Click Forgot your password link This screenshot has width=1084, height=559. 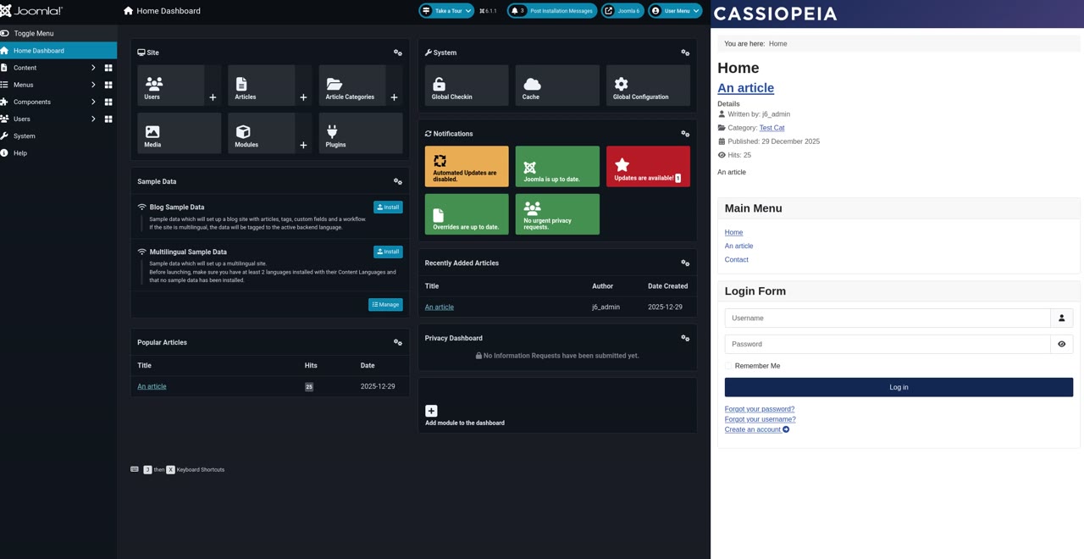point(760,409)
